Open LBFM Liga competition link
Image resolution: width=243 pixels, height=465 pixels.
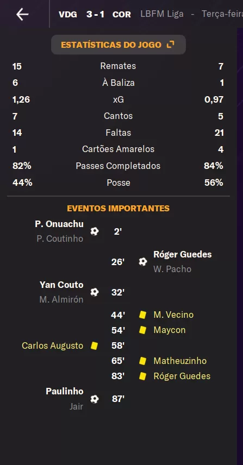click(x=162, y=14)
